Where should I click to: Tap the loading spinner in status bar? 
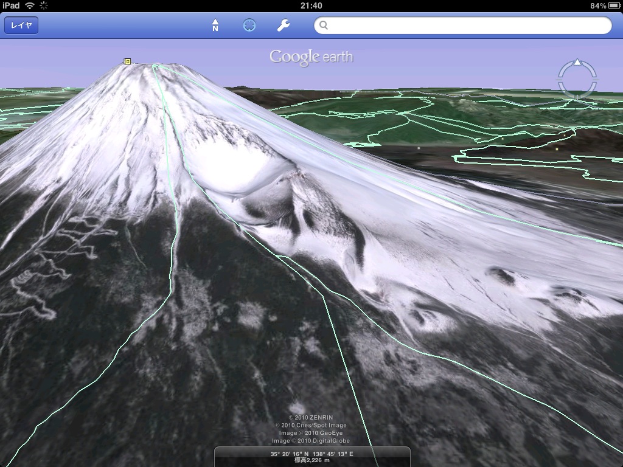click(44, 5)
